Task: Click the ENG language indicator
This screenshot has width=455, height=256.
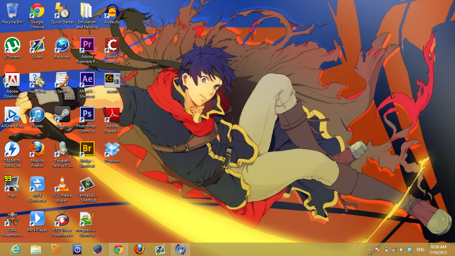Action: pyautogui.click(x=420, y=250)
